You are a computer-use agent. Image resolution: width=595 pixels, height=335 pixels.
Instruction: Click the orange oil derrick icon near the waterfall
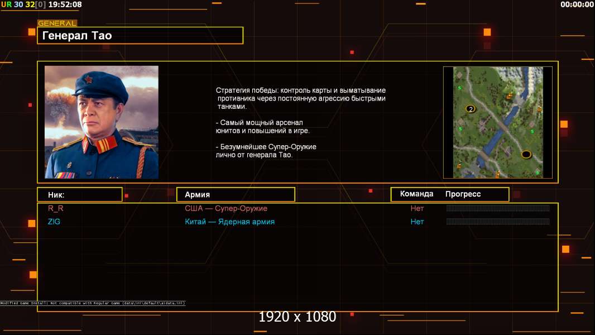[x=509, y=96]
